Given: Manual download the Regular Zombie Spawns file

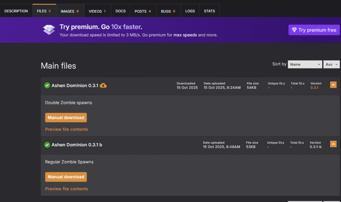Looking at the screenshot, I should point(66,177).
